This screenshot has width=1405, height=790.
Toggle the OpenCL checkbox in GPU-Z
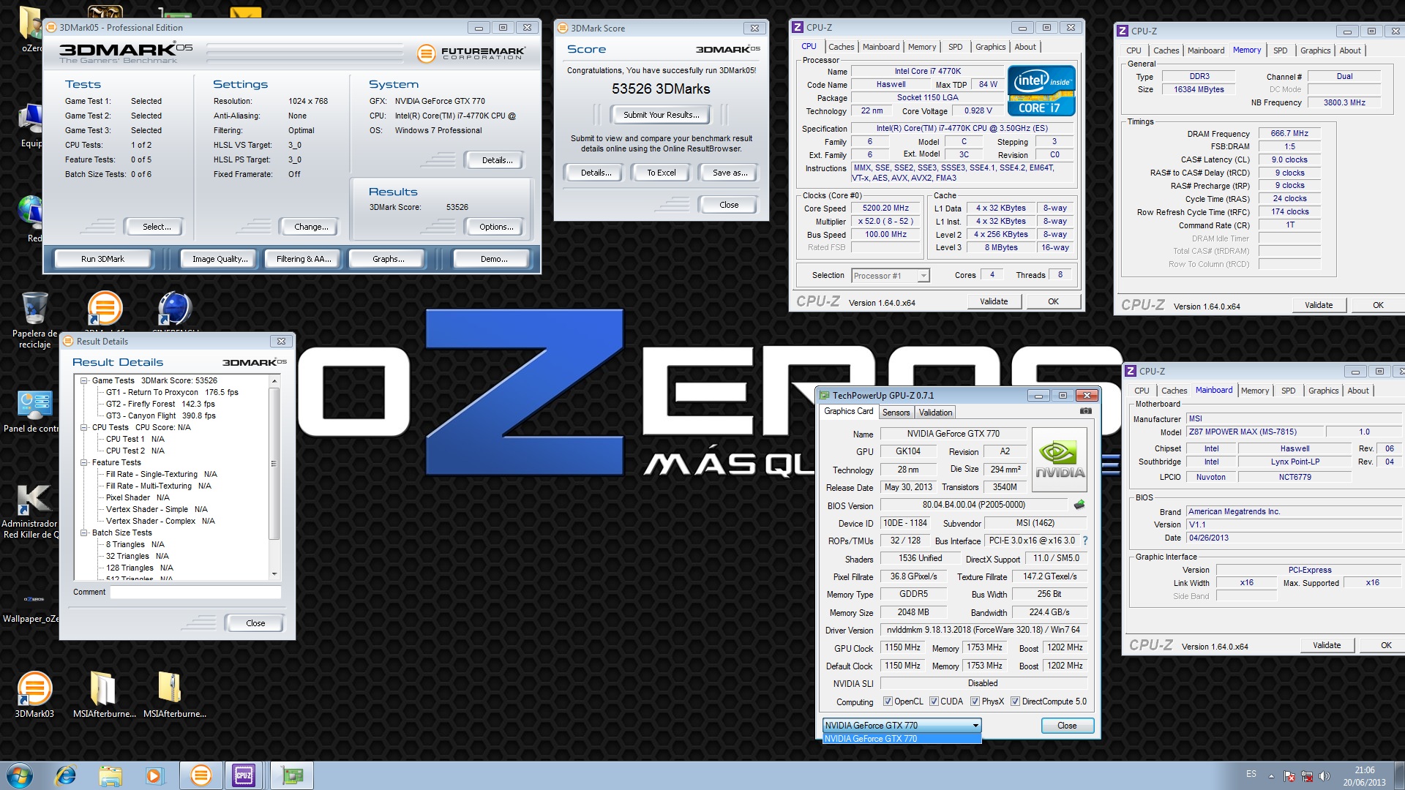pyautogui.click(x=888, y=701)
